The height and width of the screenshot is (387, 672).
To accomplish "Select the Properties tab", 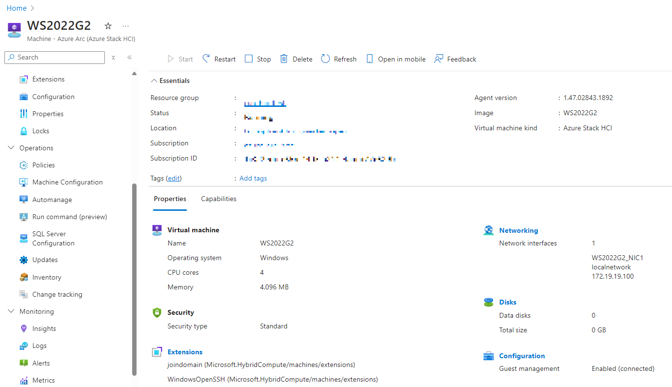I will pos(170,199).
